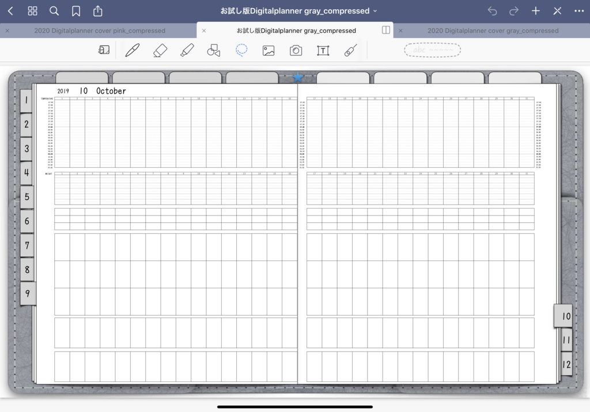590x412 pixels.
Task: Enable the Elements sticker tool
Action: [x=350, y=50]
